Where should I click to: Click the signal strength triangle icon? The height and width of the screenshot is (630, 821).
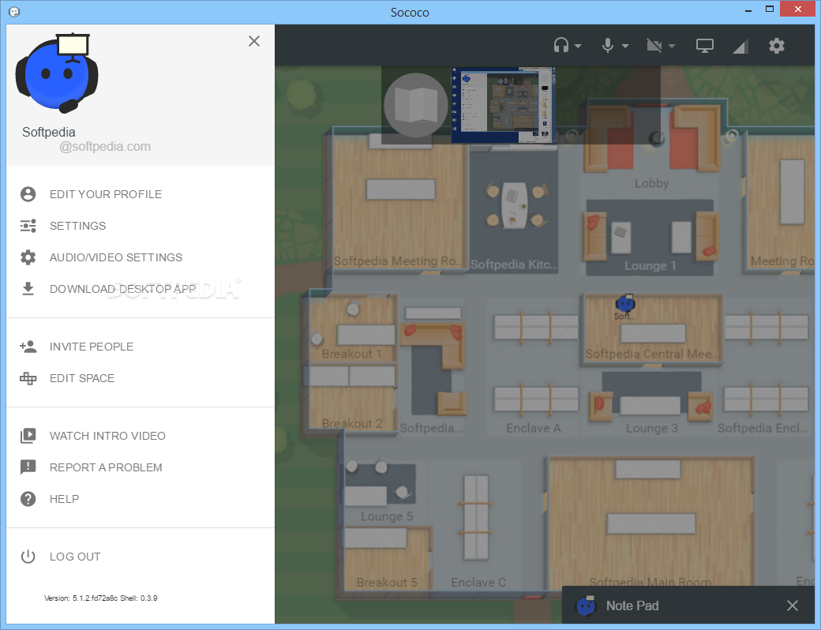coord(740,46)
